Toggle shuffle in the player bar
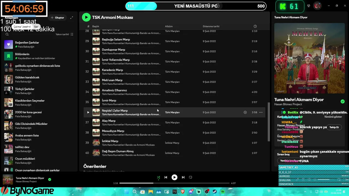The height and width of the screenshot is (196, 349). tap(158, 177)
